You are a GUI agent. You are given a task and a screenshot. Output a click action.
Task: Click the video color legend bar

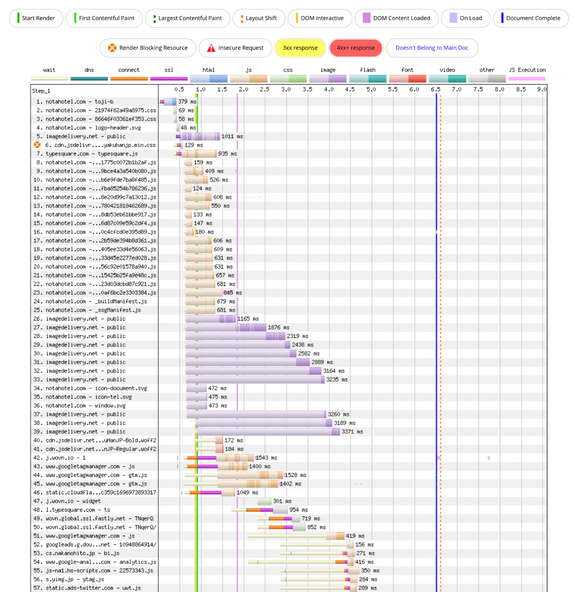click(447, 79)
